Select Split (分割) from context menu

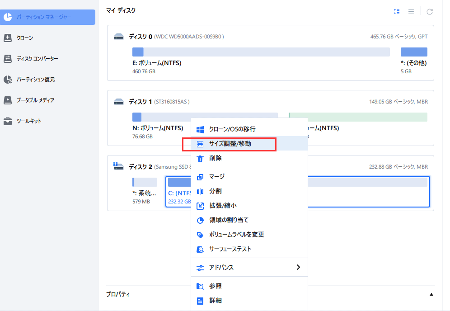click(215, 191)
